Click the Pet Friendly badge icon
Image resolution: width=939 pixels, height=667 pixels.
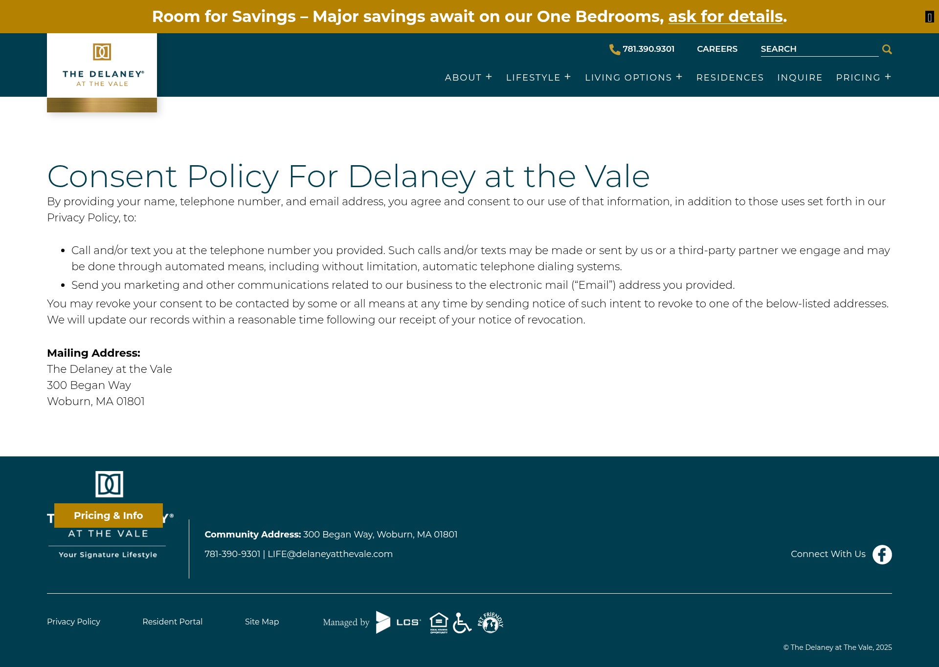[x=491, y=623]
